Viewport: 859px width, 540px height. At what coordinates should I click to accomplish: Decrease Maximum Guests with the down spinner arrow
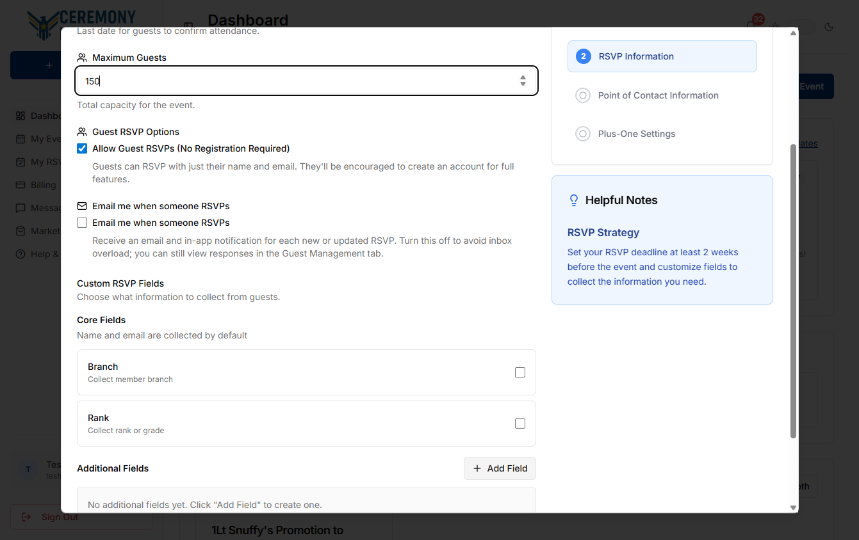tap(523, 84)
